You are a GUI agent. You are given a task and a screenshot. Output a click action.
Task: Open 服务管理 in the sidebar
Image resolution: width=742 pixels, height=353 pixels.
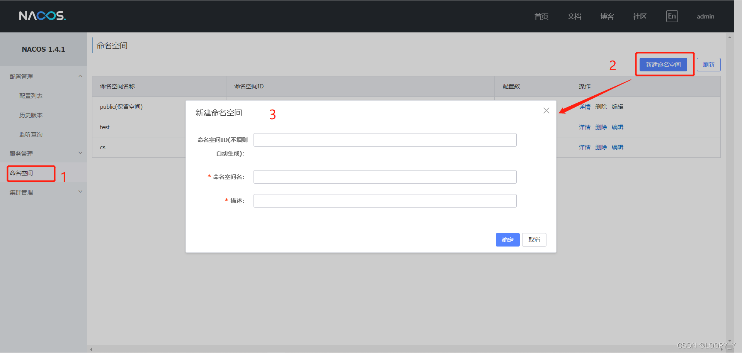[21, 154]
